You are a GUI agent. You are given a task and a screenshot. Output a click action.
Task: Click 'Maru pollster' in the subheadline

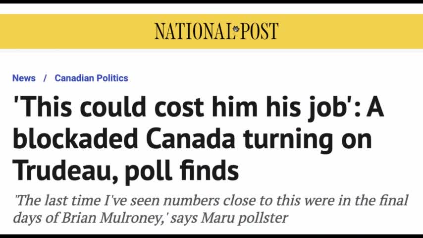pyautogui.click(x=244, y=218)
